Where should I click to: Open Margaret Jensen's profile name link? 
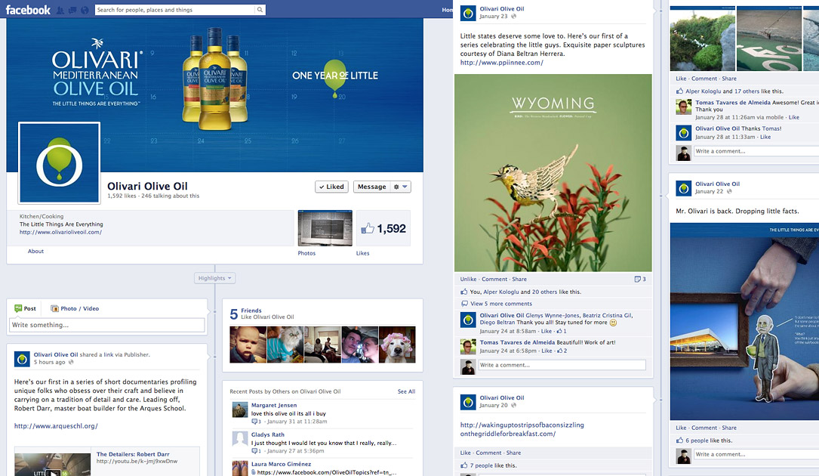point(274,406)
